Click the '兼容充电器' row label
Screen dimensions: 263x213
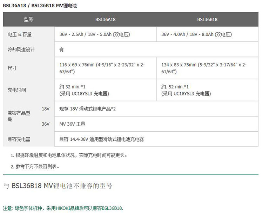[x=19, y=139]
